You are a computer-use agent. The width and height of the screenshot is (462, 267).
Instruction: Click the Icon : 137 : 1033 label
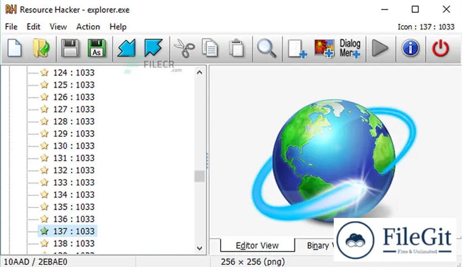click(x=426, y=27)
